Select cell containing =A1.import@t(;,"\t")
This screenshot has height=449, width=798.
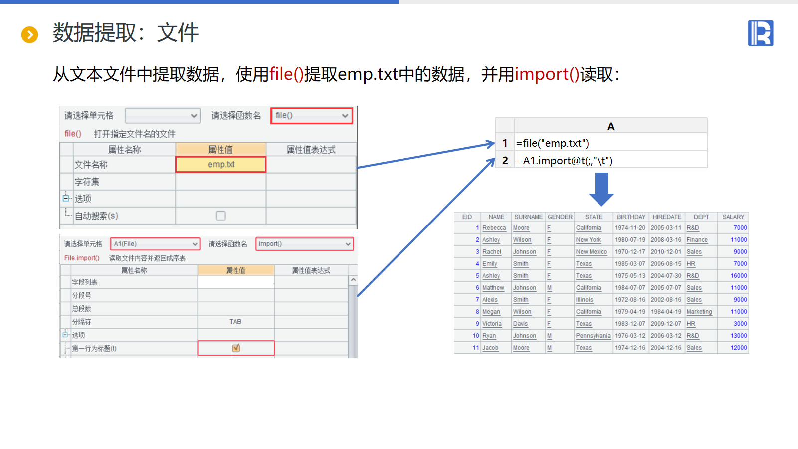pyautogui.click(x=611, y=161)
